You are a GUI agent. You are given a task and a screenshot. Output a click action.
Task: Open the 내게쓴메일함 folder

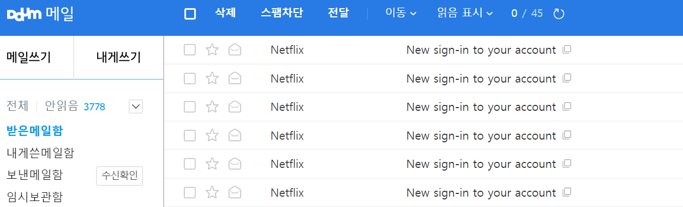(40, 153)
